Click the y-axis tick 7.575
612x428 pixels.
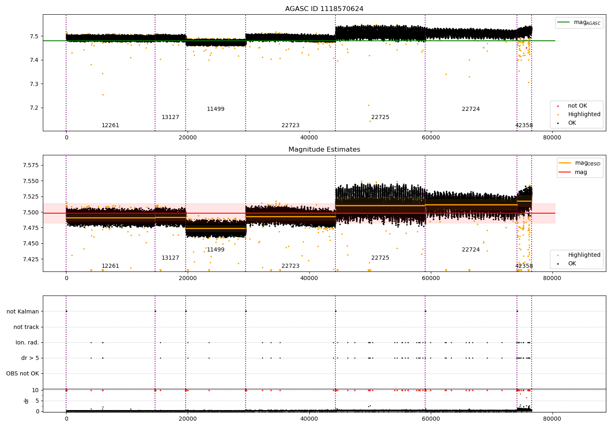point(31,165)
